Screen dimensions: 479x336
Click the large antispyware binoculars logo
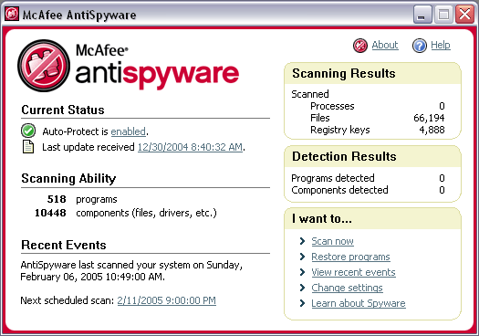[44, 66]
